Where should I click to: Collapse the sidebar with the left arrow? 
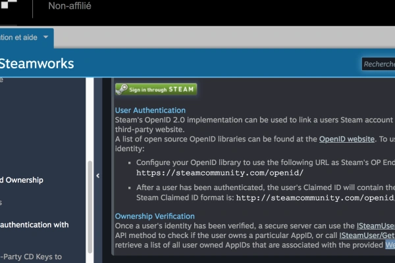pyautogui.click(x=97, y=176)
